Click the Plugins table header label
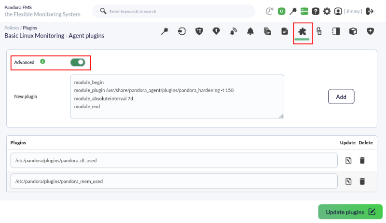The height and width of the screenshot is (223, 386). point(18,143)
